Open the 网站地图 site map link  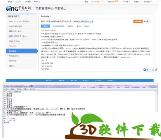click(28, 2)
